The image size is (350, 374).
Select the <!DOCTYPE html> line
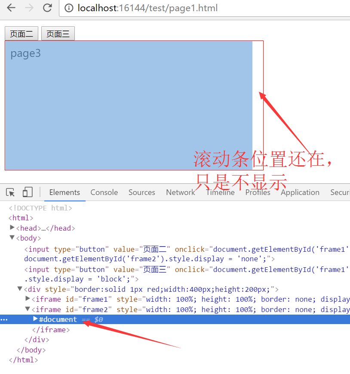click(x=40, y=208)
